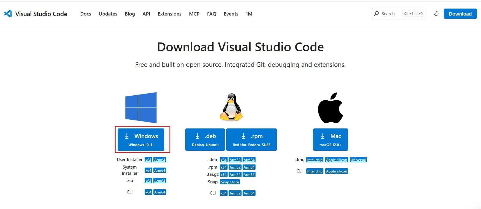The height and width of the screenshot is (209, 481).
Task: Click the '.dmg' label text
Action: pos(299,160)
